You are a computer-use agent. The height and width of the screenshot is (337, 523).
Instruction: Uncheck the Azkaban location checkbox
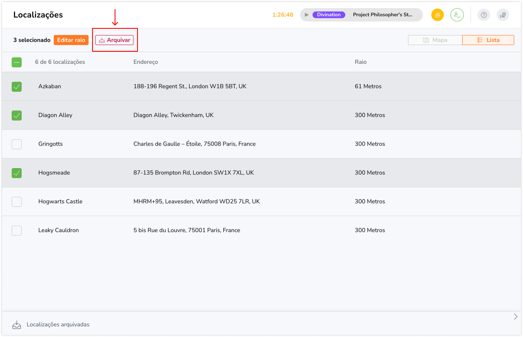pos(17,86)
